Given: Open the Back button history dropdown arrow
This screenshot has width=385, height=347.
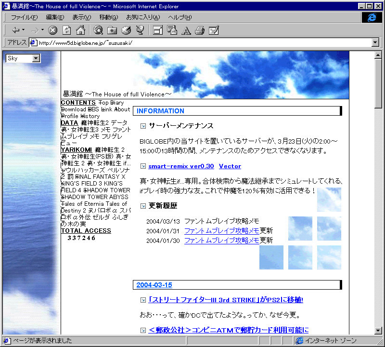Looking at the screenshot, I should (23, 30).
